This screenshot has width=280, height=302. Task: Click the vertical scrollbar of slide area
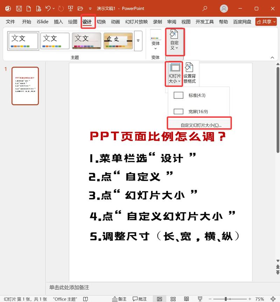pos(278,110)
